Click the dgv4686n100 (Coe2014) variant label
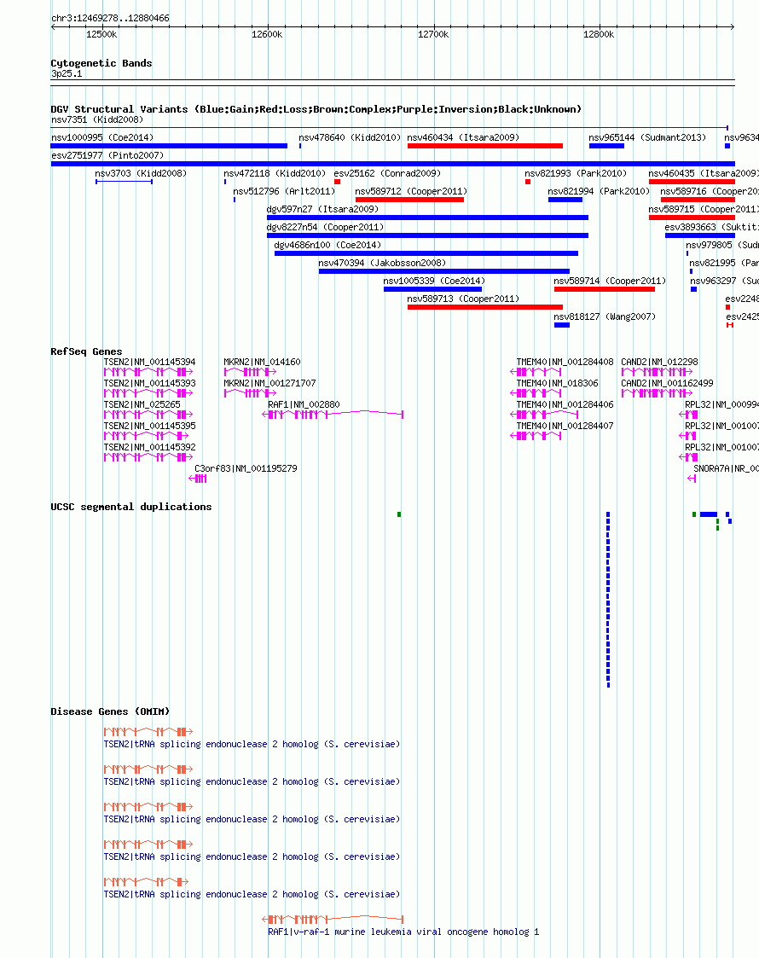Viewport: 759px width, 958px height. 327,245
